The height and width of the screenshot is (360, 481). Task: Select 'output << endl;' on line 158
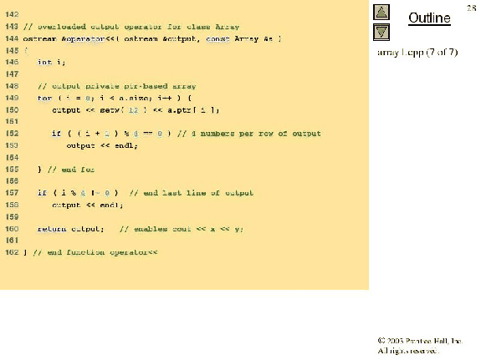(88, 205)
